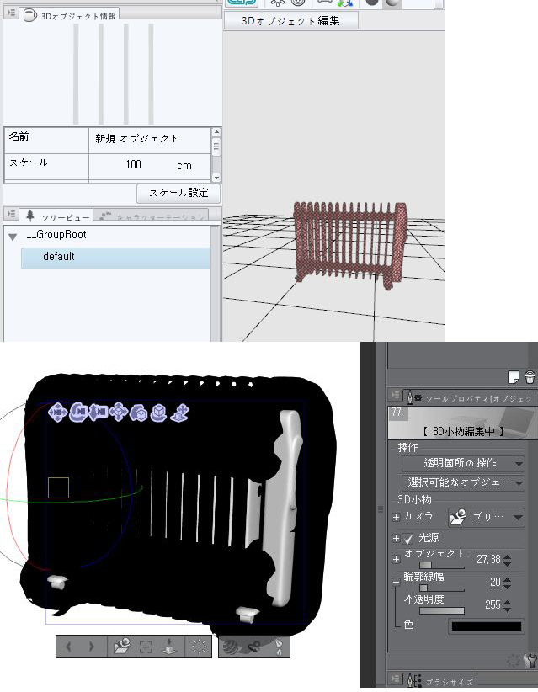The image size is (538, 692).
Task: Select the ブラシサイズ tab
Action: click(x=439, y=680)
